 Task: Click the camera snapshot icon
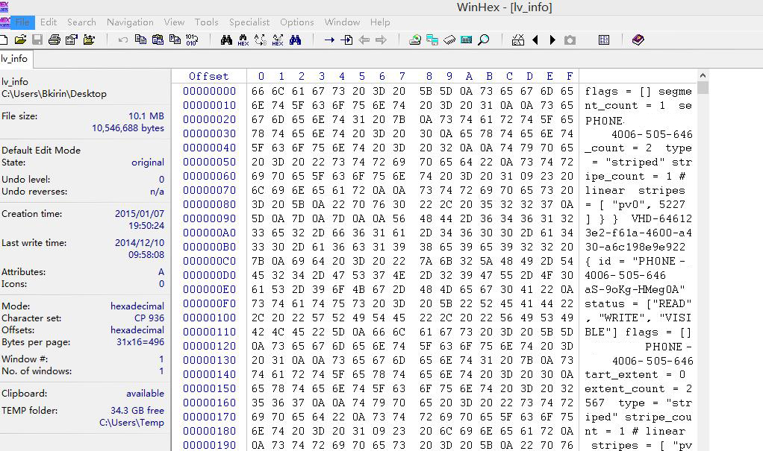tap(570, 40)
